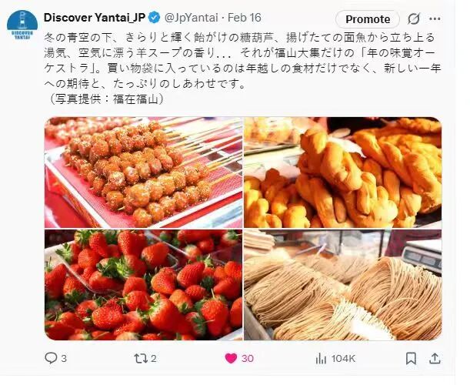
Task: Click the Grok icon beside Promote
Action: click(x=414, y=19)
